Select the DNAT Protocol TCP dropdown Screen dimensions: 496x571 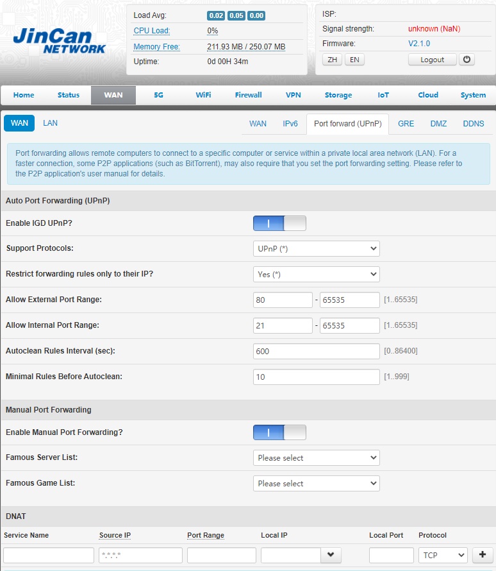[x=442, y=555]
